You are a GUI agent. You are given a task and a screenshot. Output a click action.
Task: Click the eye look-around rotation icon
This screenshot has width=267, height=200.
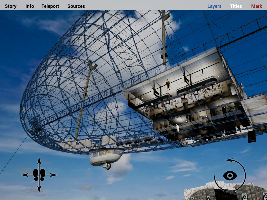click(230, 175)
